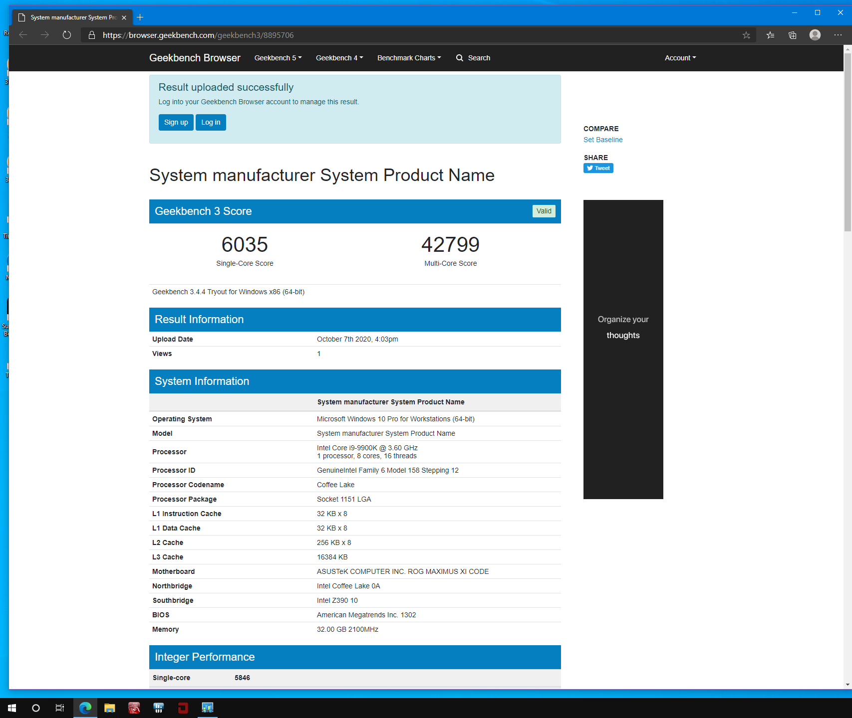Open Cortana search circle on the taskbar
The height and width of the screenshot is (718, 852).
[x=36, y=708]
